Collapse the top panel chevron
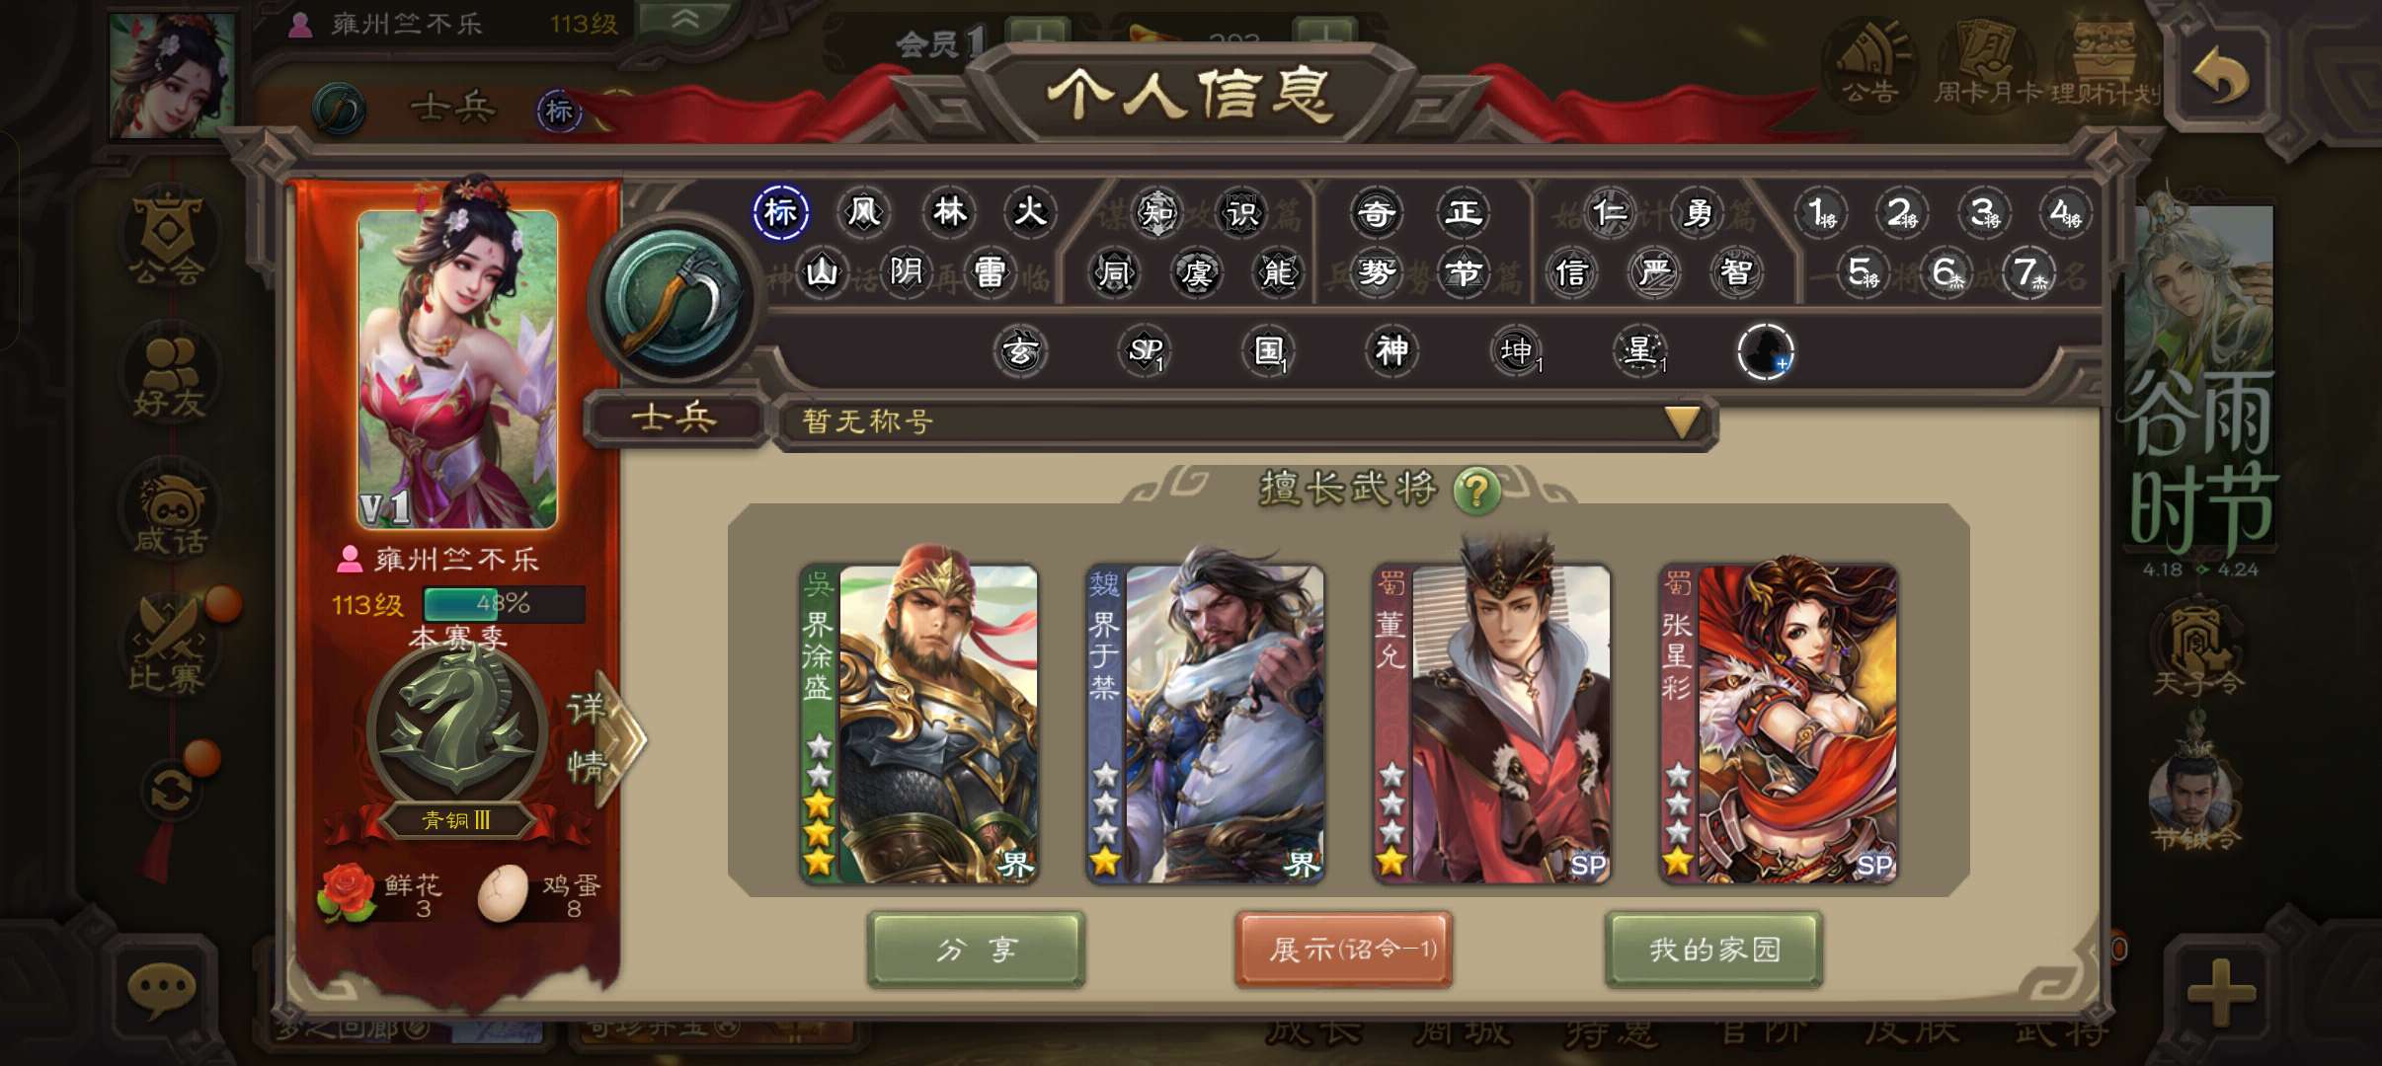The image size is (2382, 1066). (x=685, y=19)
